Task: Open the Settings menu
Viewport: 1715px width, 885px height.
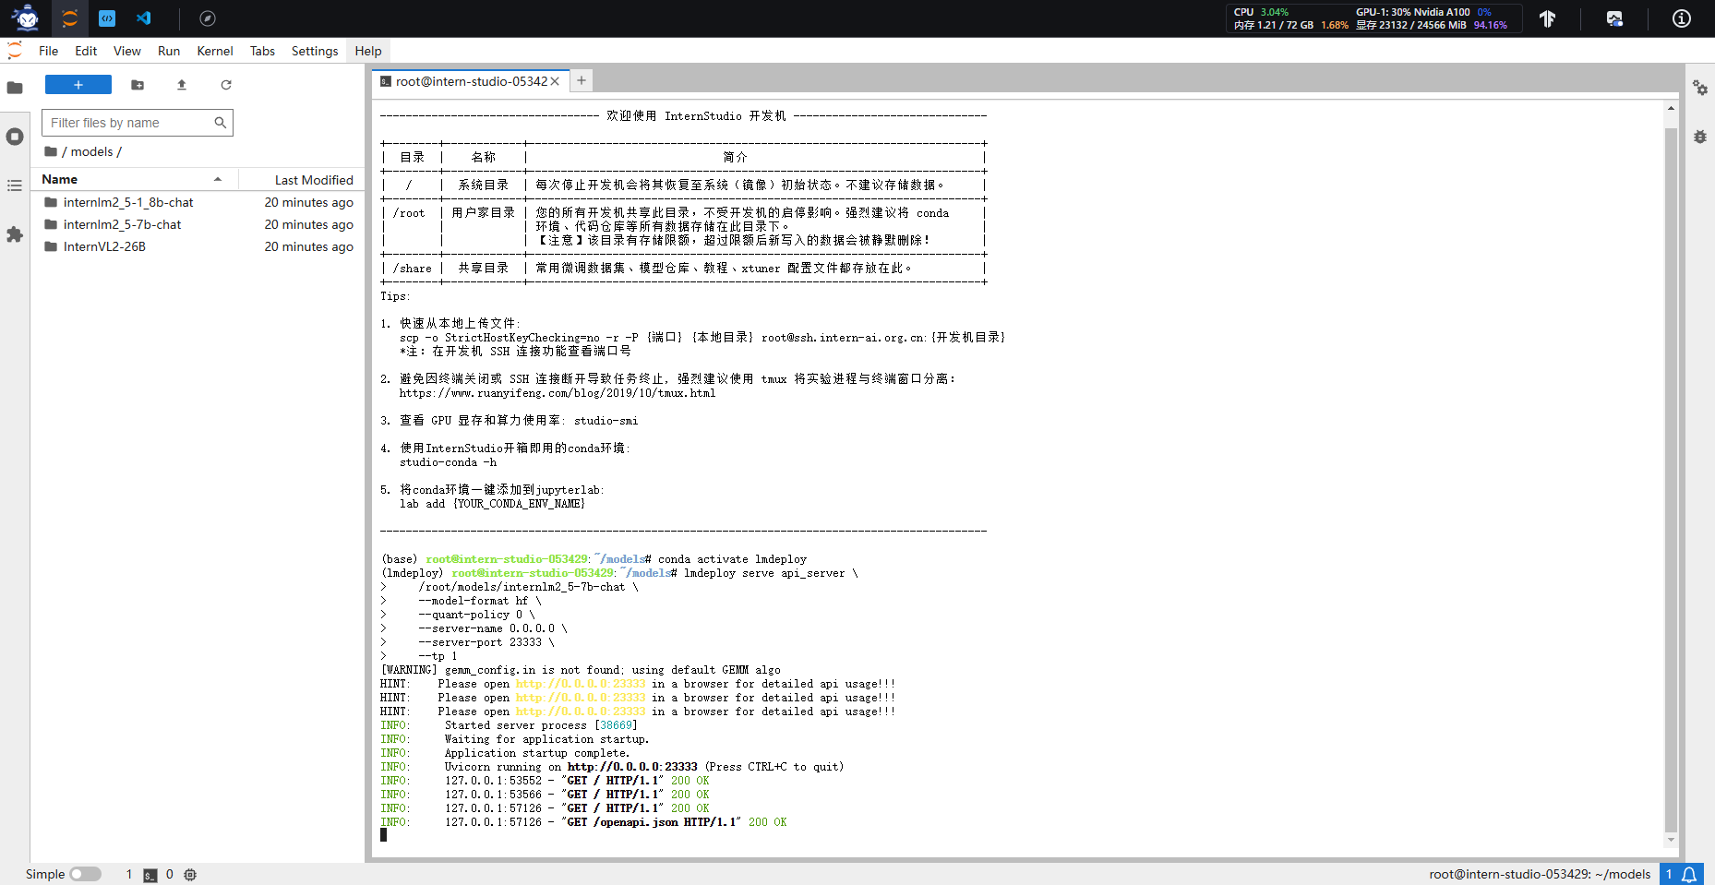Action: click(x=315, y=51)
